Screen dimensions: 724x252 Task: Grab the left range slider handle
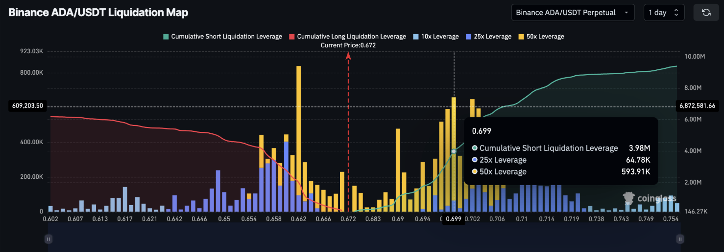point(48,239)
